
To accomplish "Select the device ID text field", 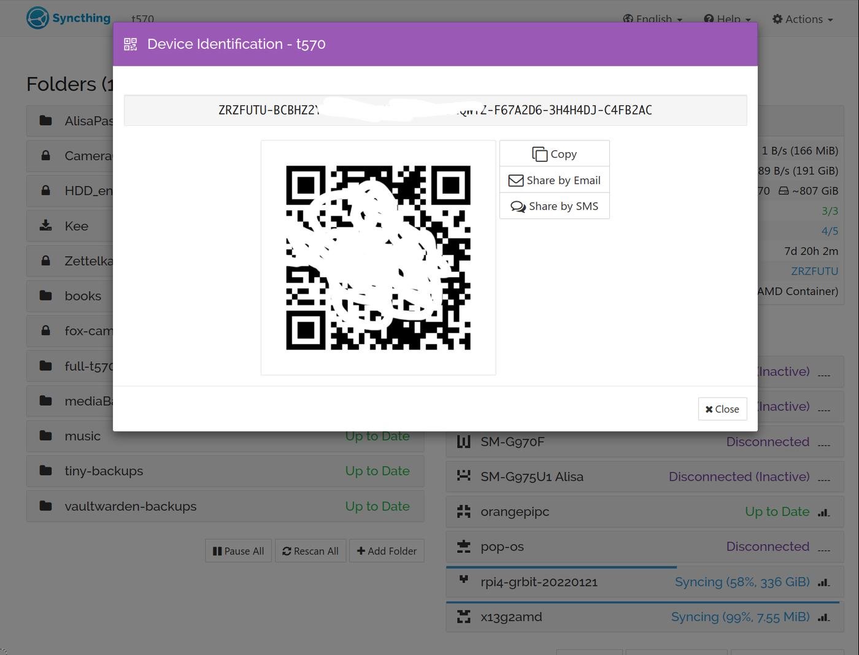I will (x=435, y=110).
